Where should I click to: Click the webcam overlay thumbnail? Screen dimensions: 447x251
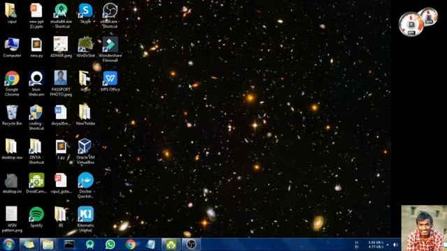tap(424, 228)
